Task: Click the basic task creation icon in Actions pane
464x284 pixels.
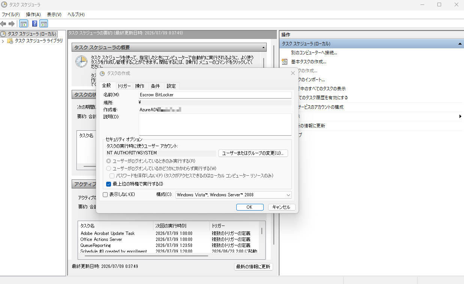Action: (285, 61)
